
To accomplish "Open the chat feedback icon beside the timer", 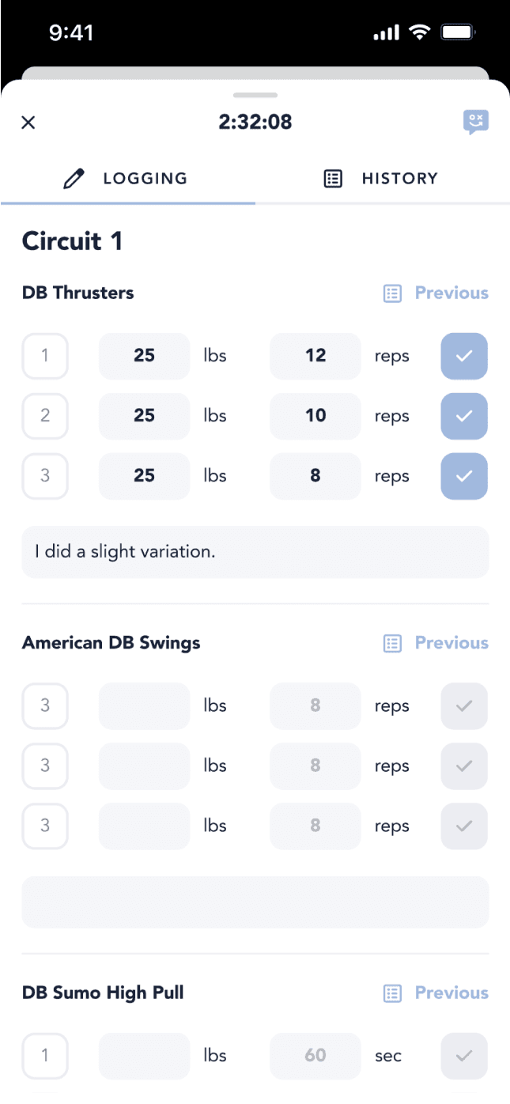I will (476, 122).
